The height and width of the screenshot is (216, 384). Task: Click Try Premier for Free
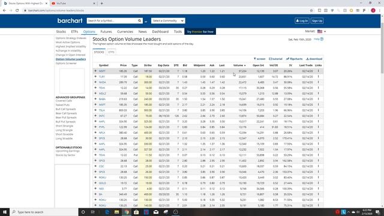point(200,32)
